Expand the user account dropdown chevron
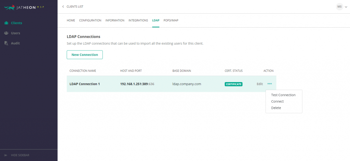This screenshot has width=350, height=161. (346, 7)
